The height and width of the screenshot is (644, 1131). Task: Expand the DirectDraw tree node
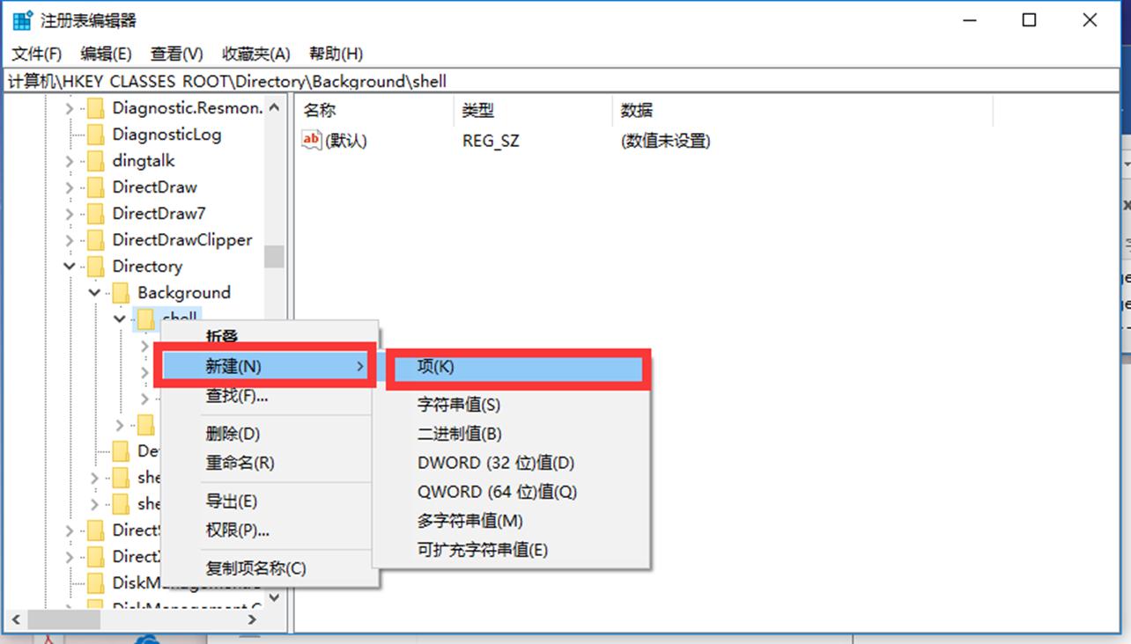tap(69, 187)
